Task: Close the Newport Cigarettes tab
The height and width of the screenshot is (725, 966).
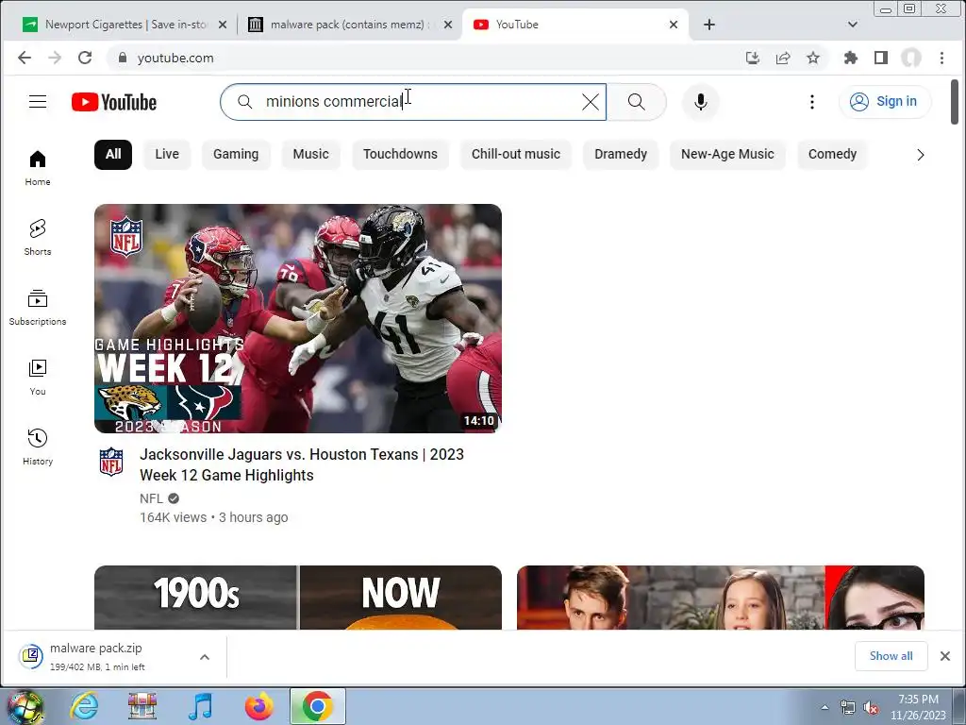Action: 223,25
